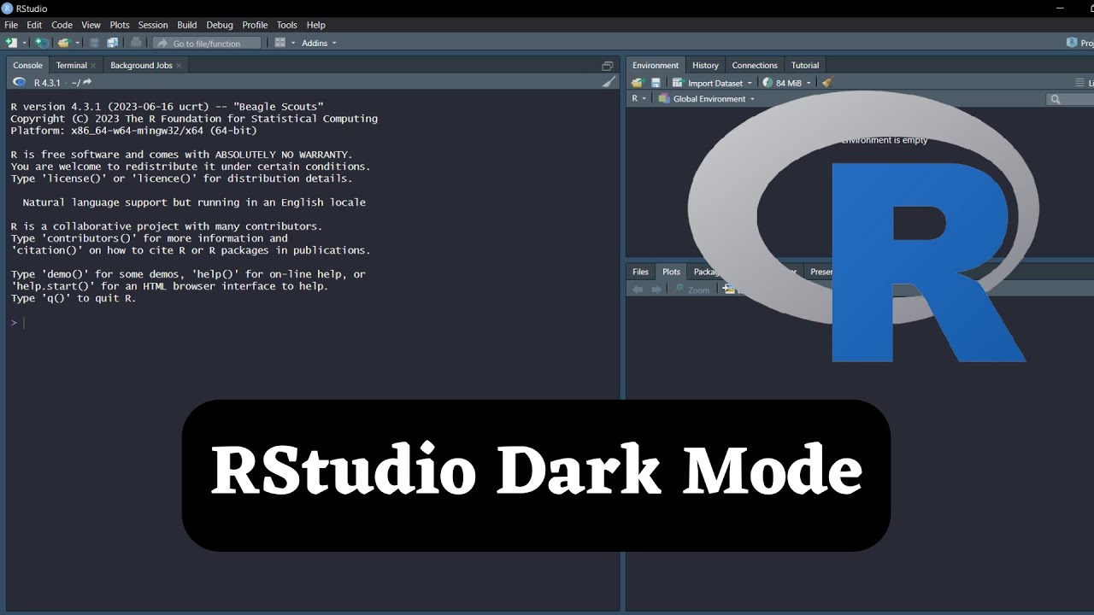This screenshot has width=1094, height=615.
Task: Open the Code menu
Action: [62, 25]
